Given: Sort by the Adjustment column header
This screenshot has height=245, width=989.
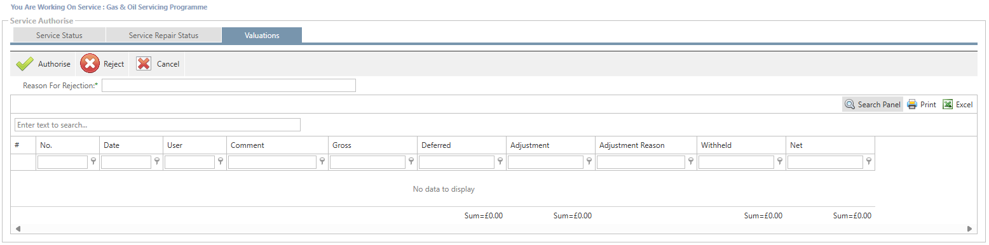Looking at the screenshot, I should pyautogui.click(x=550, y=145).
